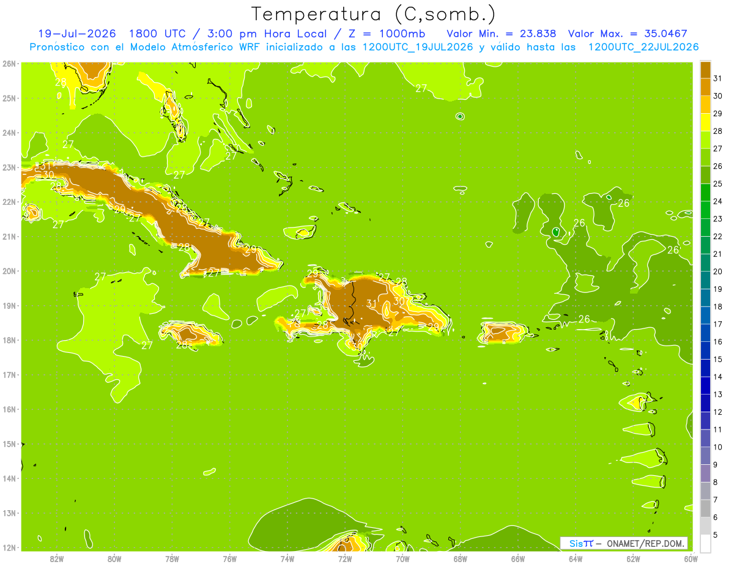Click the 64W longitude axis label
Viewport: 734px width, 567px height.
pos(576,558)
